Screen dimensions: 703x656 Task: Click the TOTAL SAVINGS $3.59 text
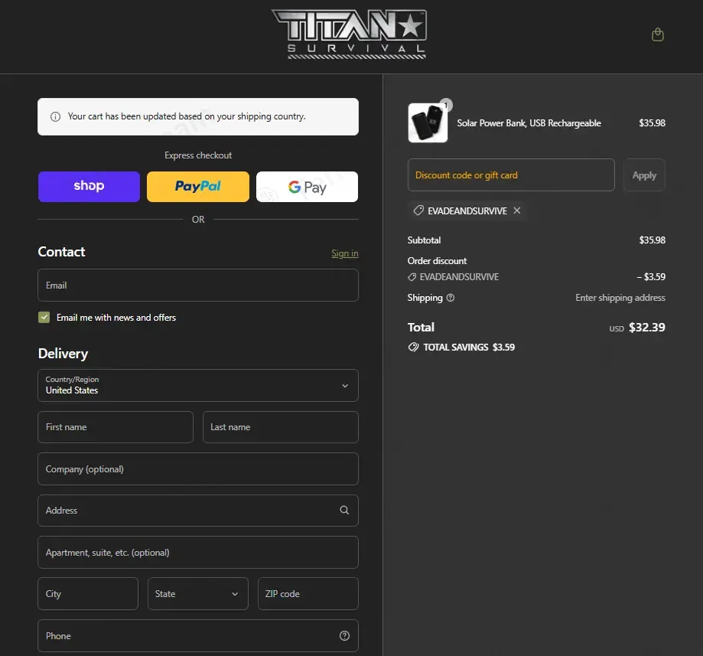[469, 348]
